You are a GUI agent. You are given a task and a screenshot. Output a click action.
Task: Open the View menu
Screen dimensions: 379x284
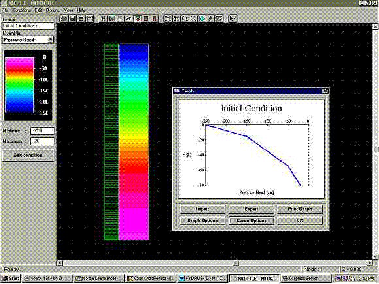tap(68, 10)
